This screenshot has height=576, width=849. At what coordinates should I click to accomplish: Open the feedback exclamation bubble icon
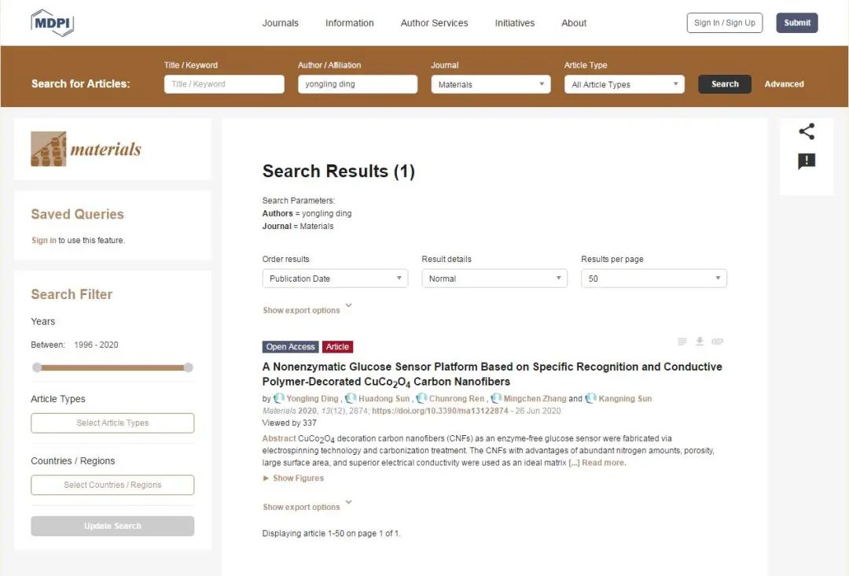pos(807,161)
